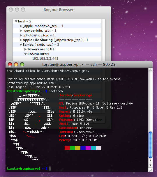Click the Uptime: 6 mins line
The width and height of the screenshot is (157, 177).
coord(71,116)
